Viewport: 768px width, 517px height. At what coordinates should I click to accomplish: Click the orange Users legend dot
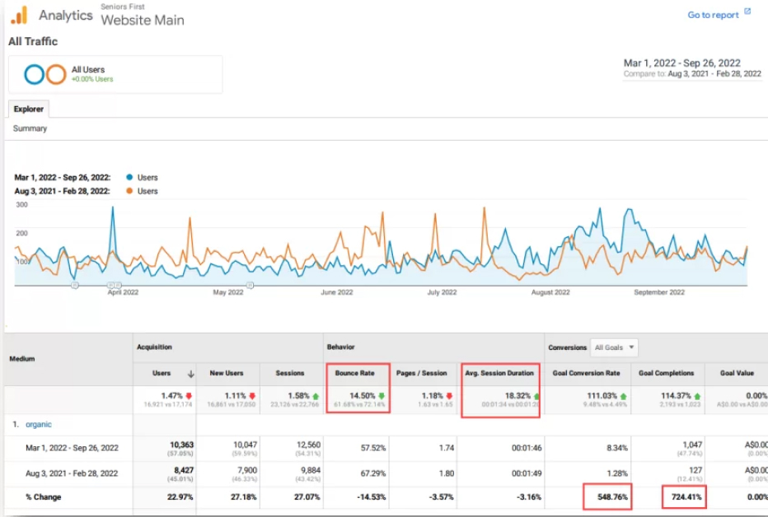coord(129,191)
